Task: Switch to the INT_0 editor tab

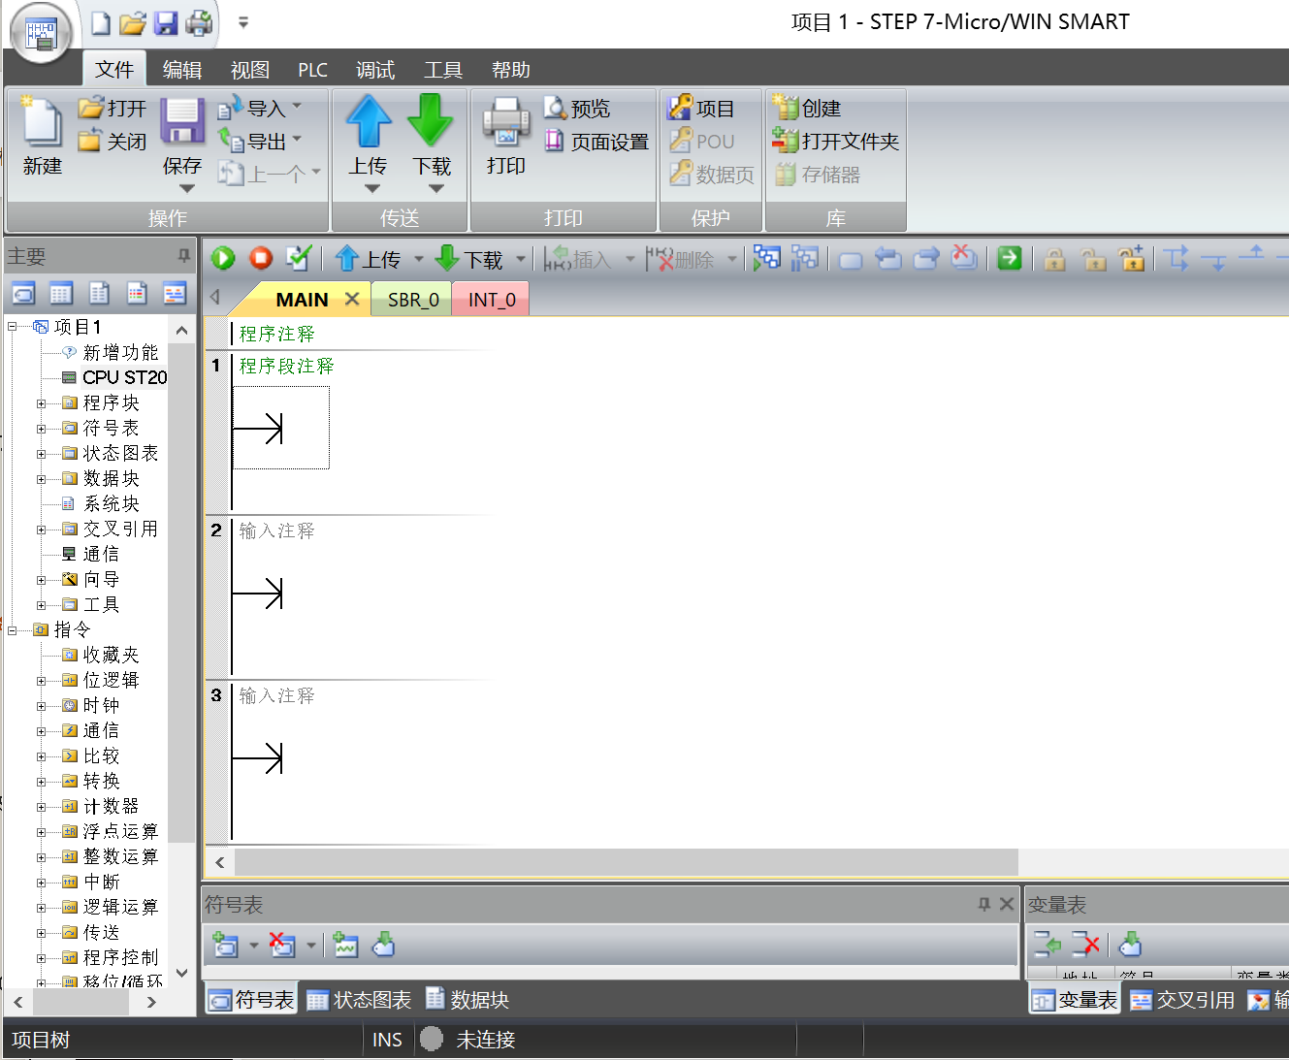Action: [x=492, y=300]
